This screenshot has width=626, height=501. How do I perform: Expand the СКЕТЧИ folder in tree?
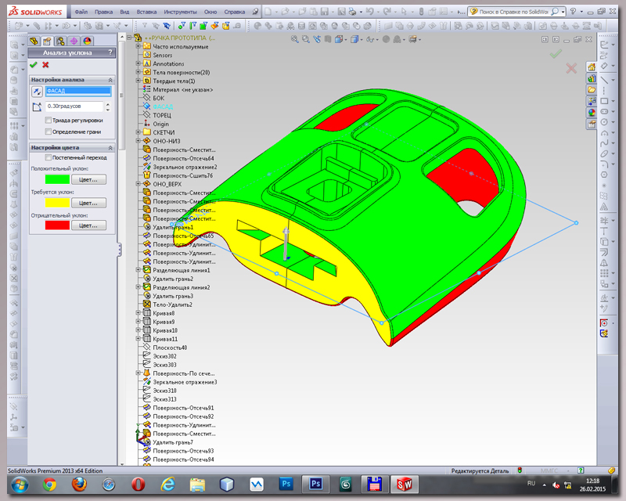point(139,132)
